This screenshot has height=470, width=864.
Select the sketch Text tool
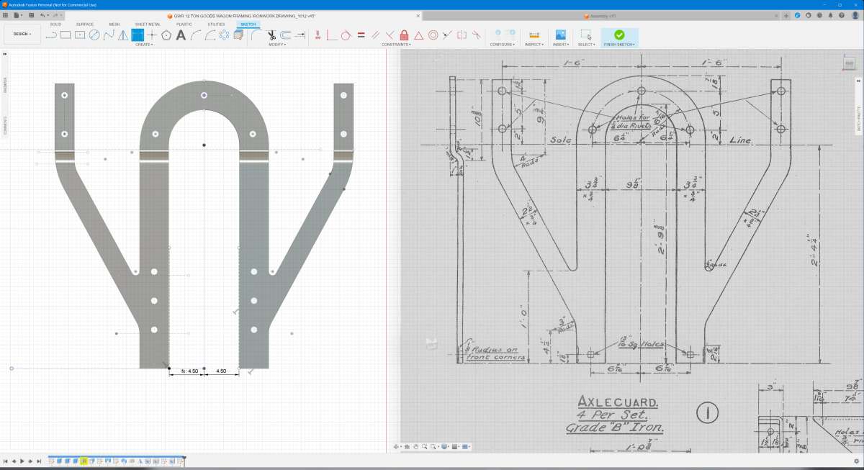tap(181, 34)
